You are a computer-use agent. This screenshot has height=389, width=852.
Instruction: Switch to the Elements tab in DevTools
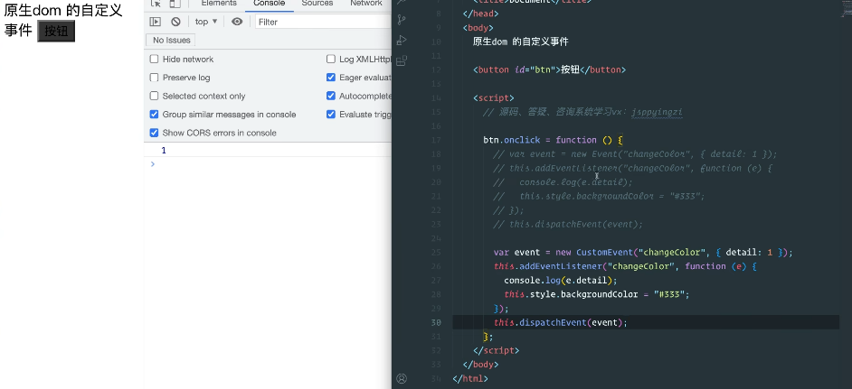(219, 4)
